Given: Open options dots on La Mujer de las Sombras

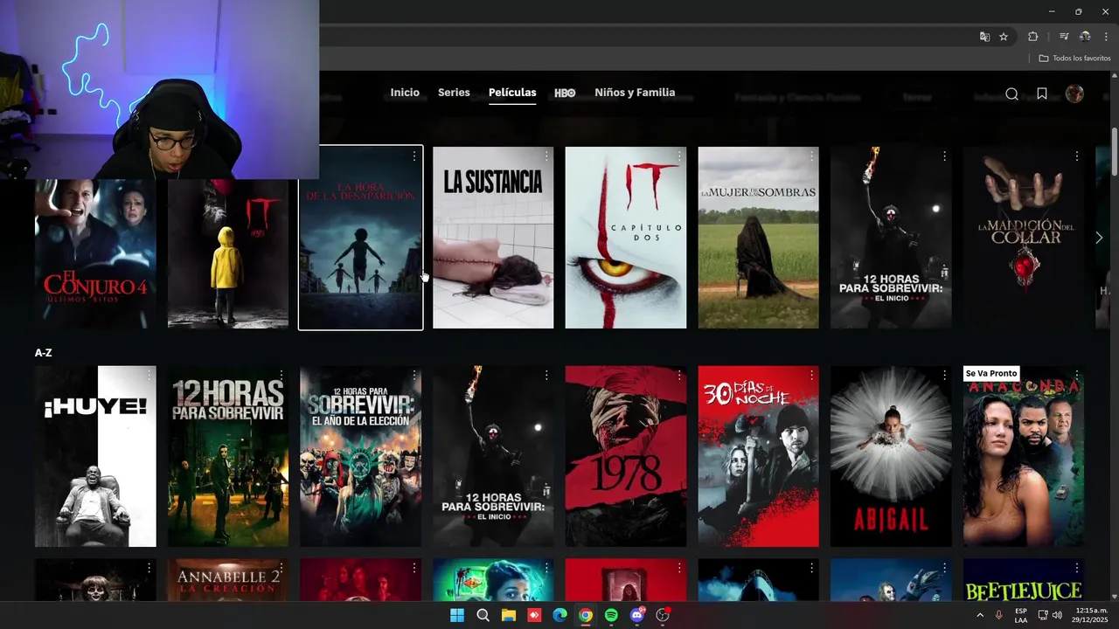Looking at the screenshot, I should pos(811,156).
